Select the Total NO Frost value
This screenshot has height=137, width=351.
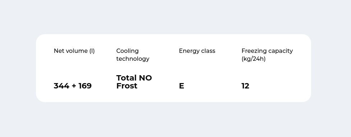pos(134,82)
